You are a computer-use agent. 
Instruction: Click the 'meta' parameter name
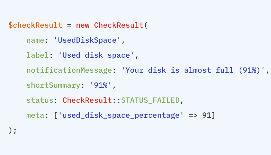pyautogui.click(x=35, y=115)
